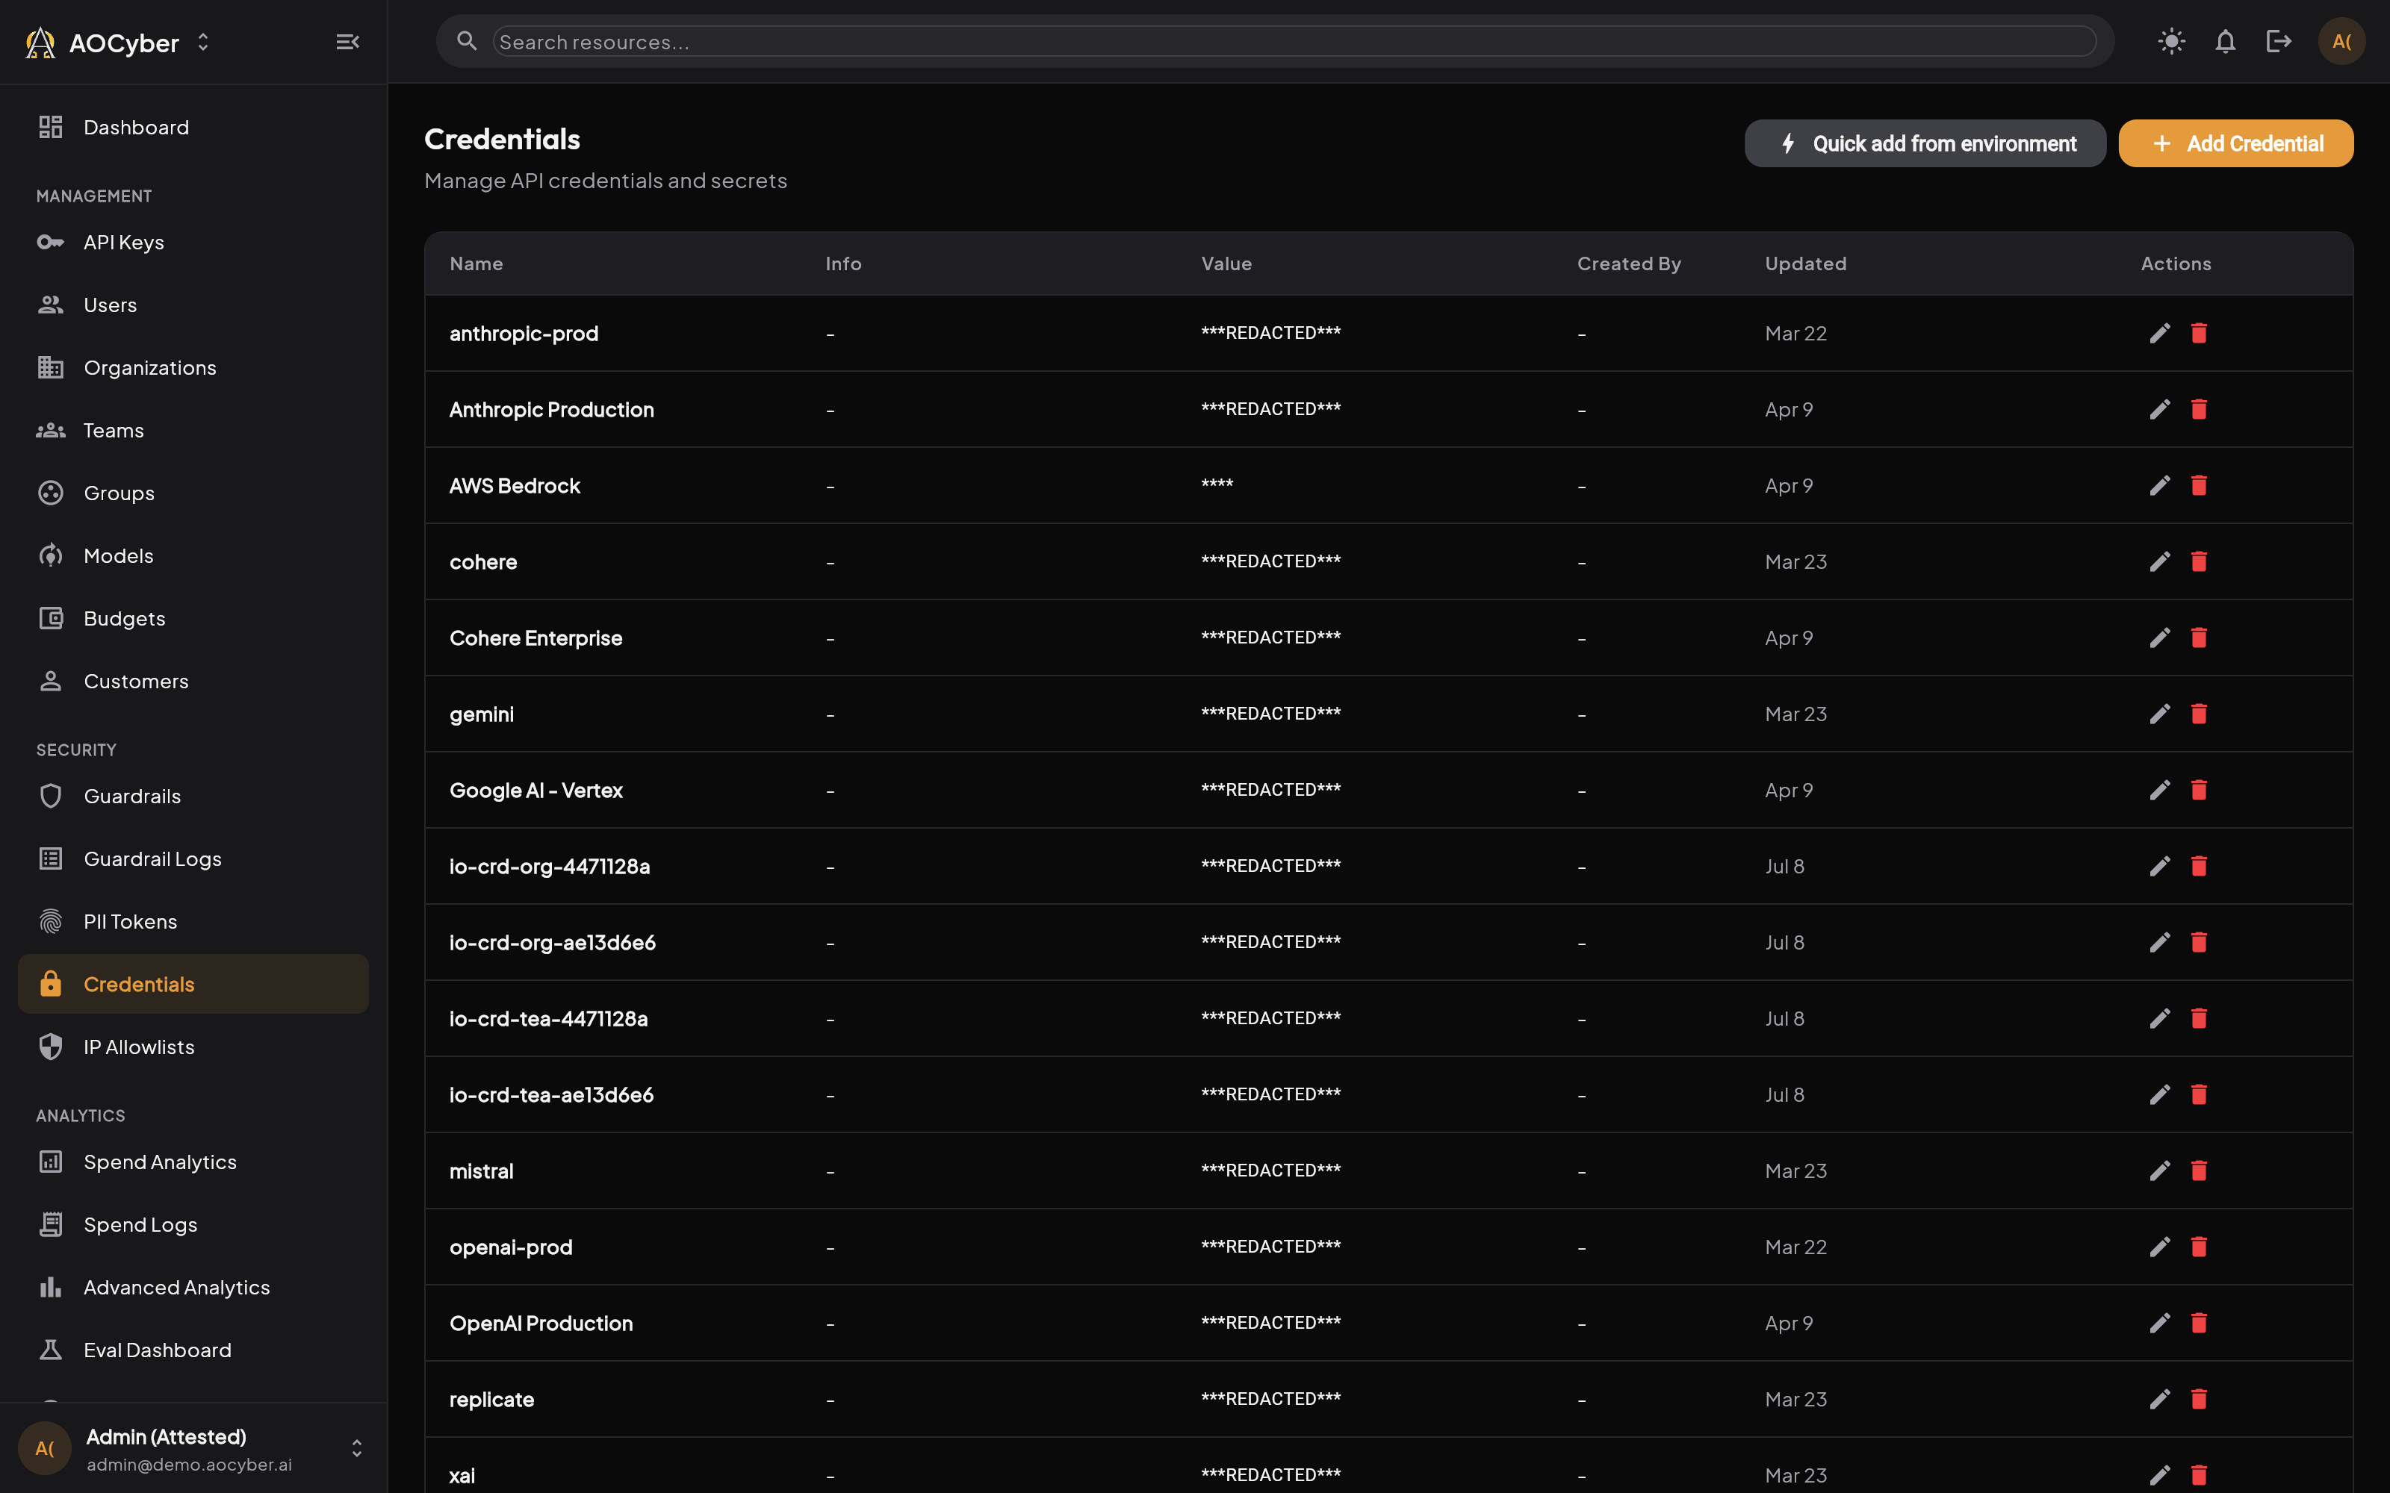Delete the AWS Bedrock credential

2198,484
